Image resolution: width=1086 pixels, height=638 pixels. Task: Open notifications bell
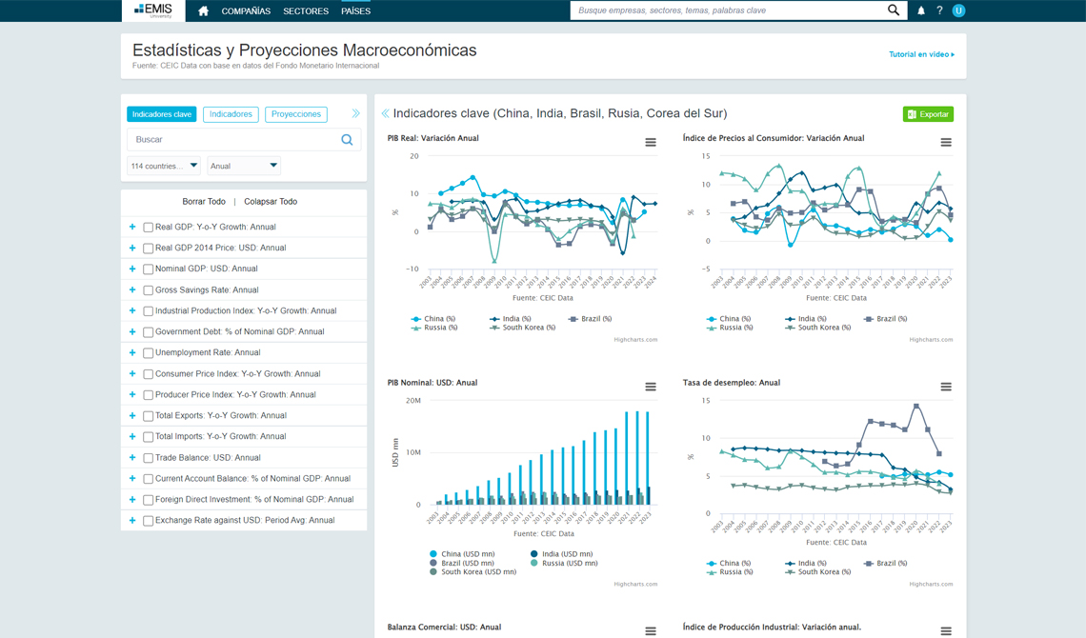pos(921,10)
